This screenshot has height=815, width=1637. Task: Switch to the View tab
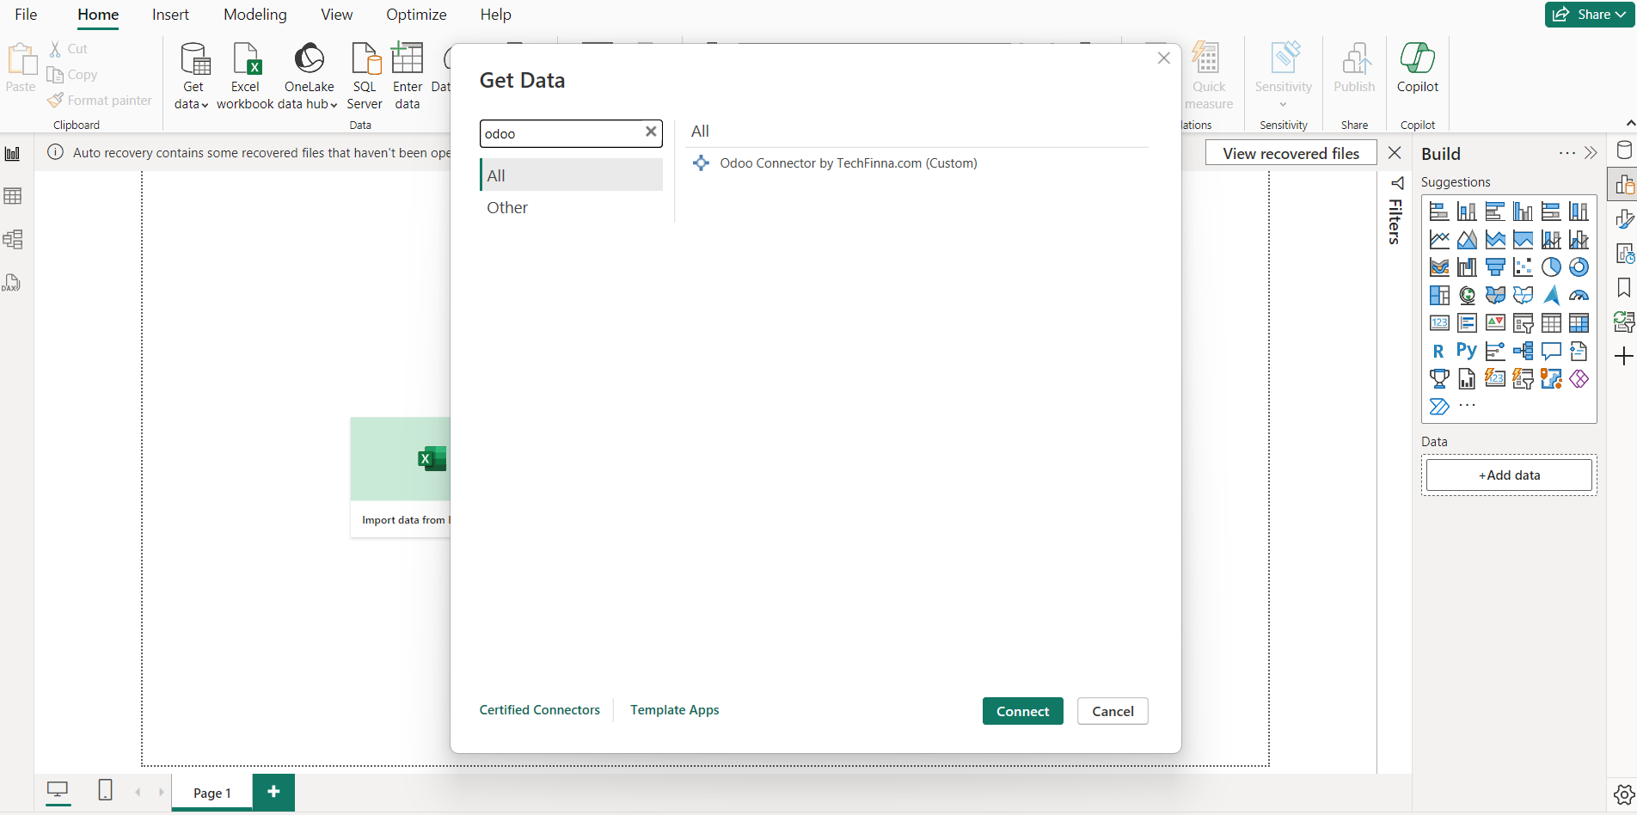tap(337, 15)
